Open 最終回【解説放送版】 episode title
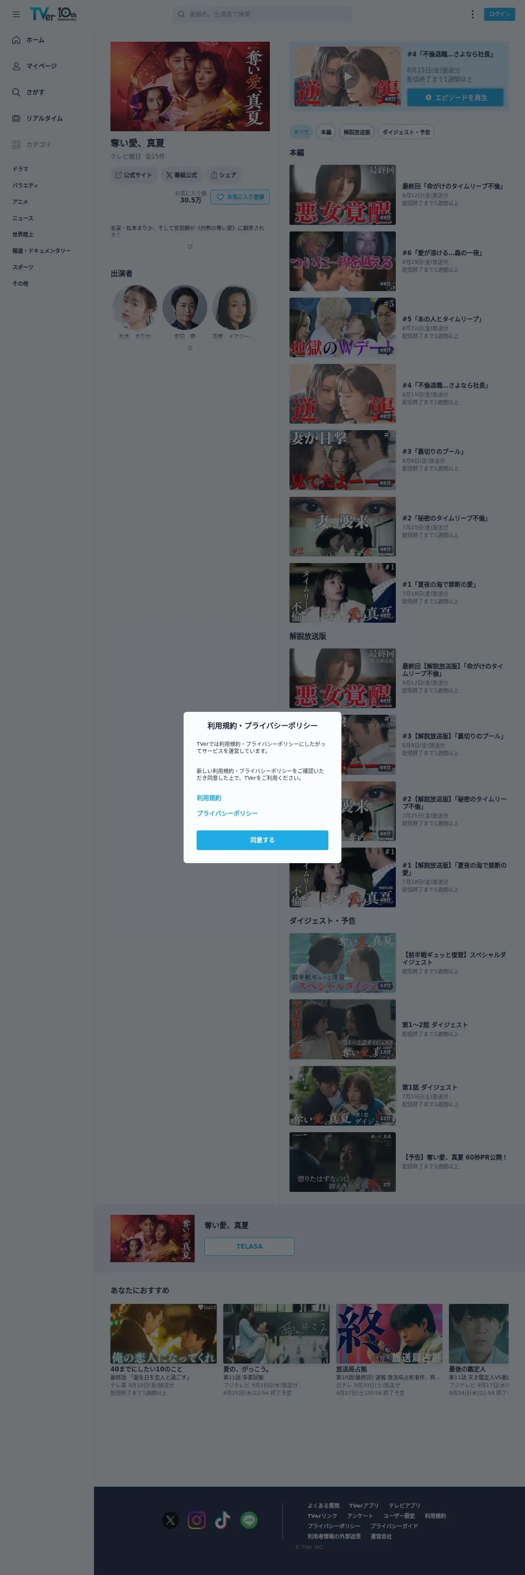525x1575 pixels. tap(452, 669)
